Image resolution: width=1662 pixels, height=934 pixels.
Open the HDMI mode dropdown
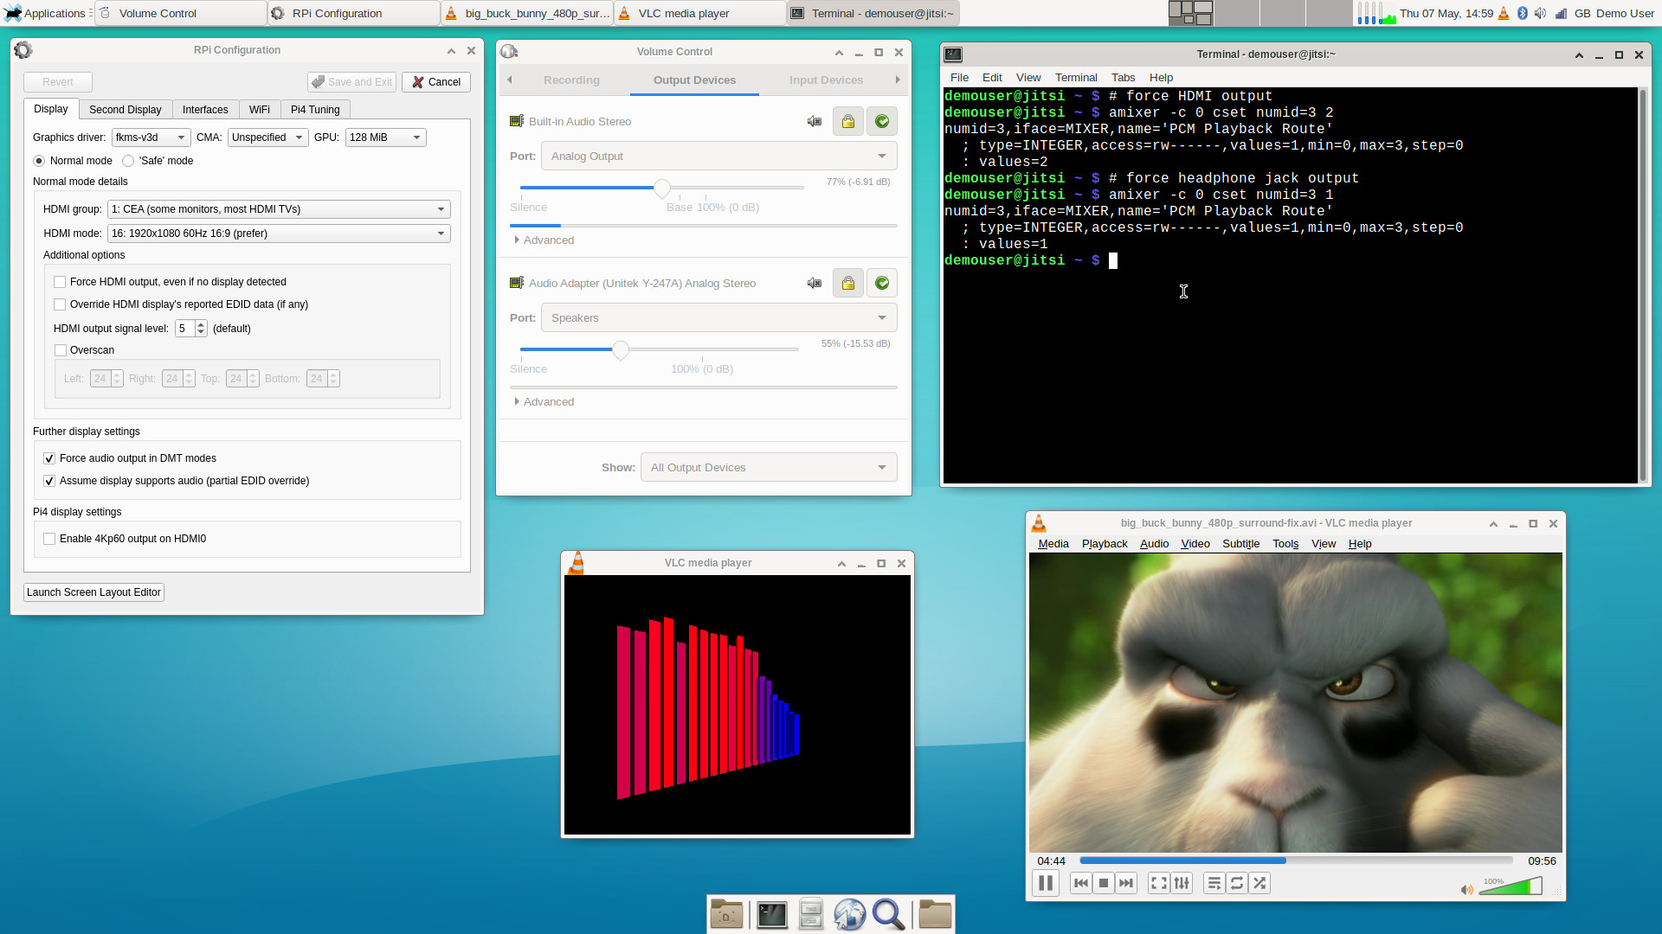(279, 233)
